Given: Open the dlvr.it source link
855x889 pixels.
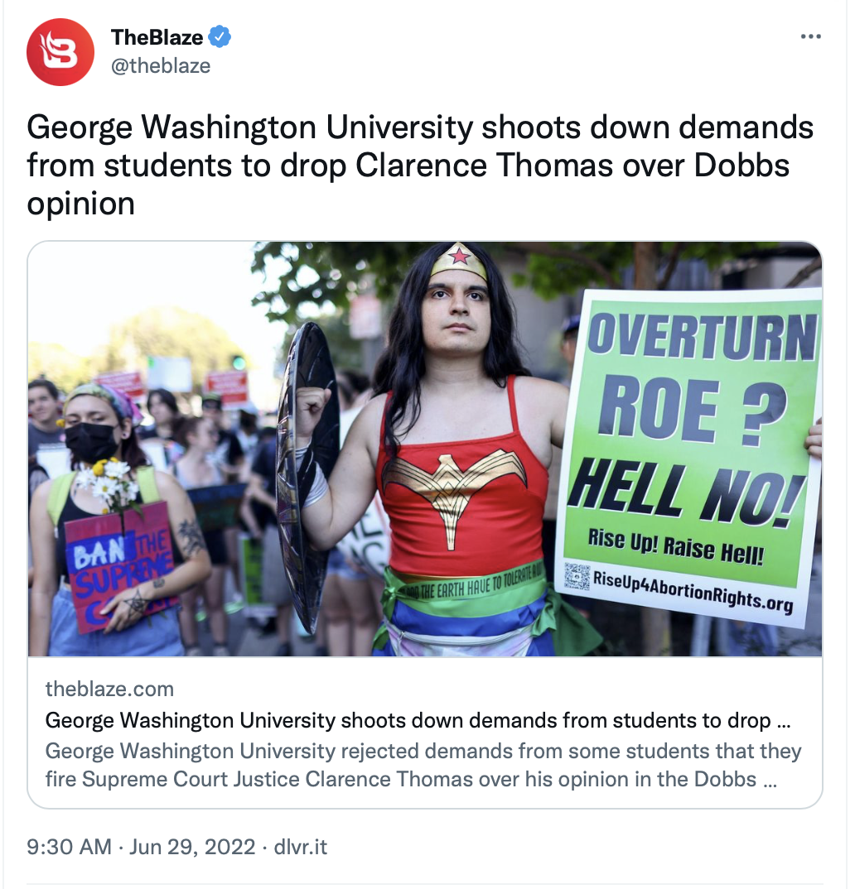Looking at the screenshot, I should 301,847.
